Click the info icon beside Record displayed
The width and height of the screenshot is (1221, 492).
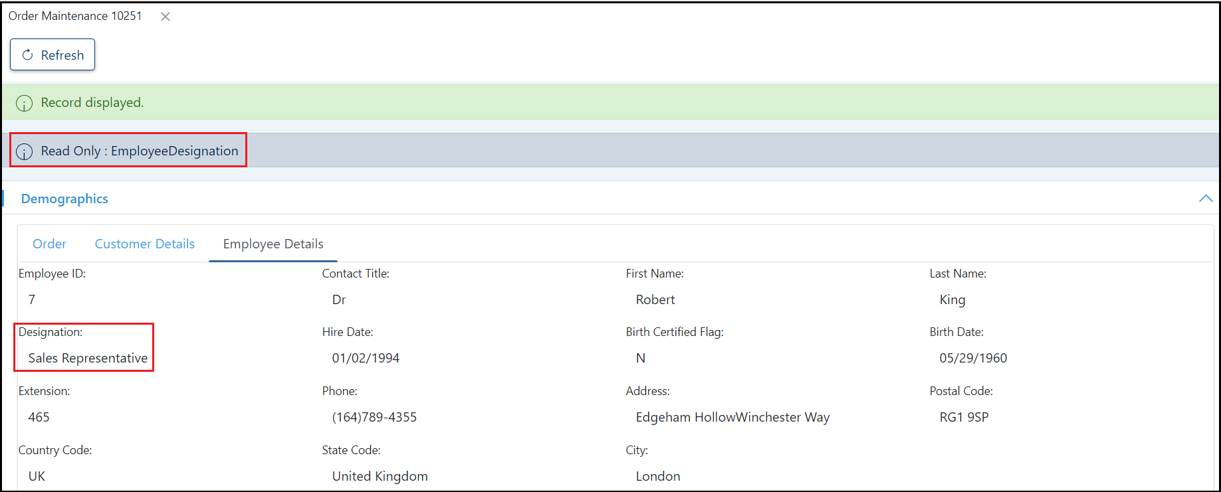point(24,103)
